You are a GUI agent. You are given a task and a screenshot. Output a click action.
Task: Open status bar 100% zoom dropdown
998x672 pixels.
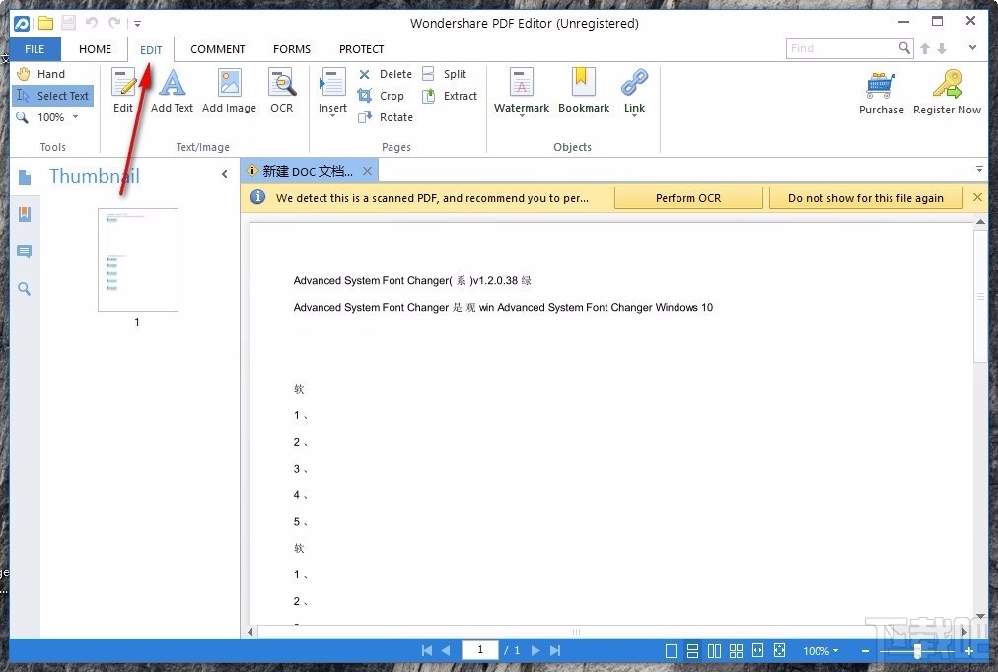820,651
